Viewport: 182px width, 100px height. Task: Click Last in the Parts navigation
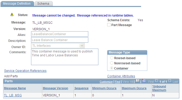pyautogui.click(x=175, y=82)
